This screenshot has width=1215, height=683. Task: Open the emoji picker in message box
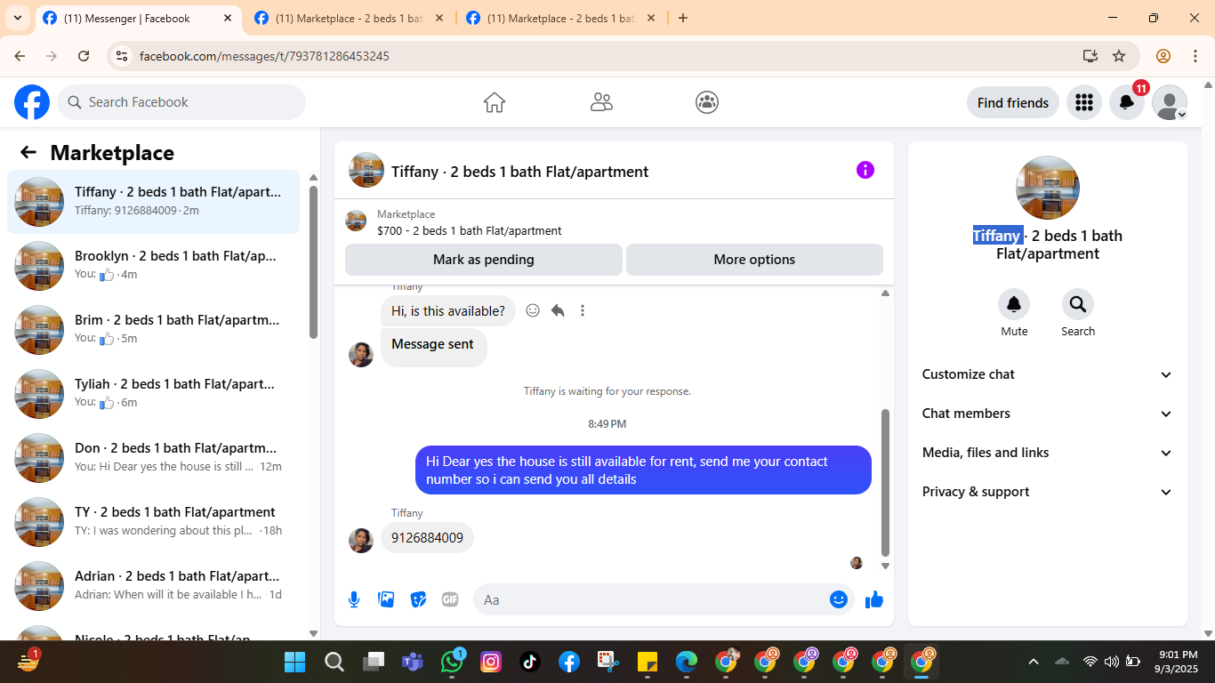pos(838,599)
